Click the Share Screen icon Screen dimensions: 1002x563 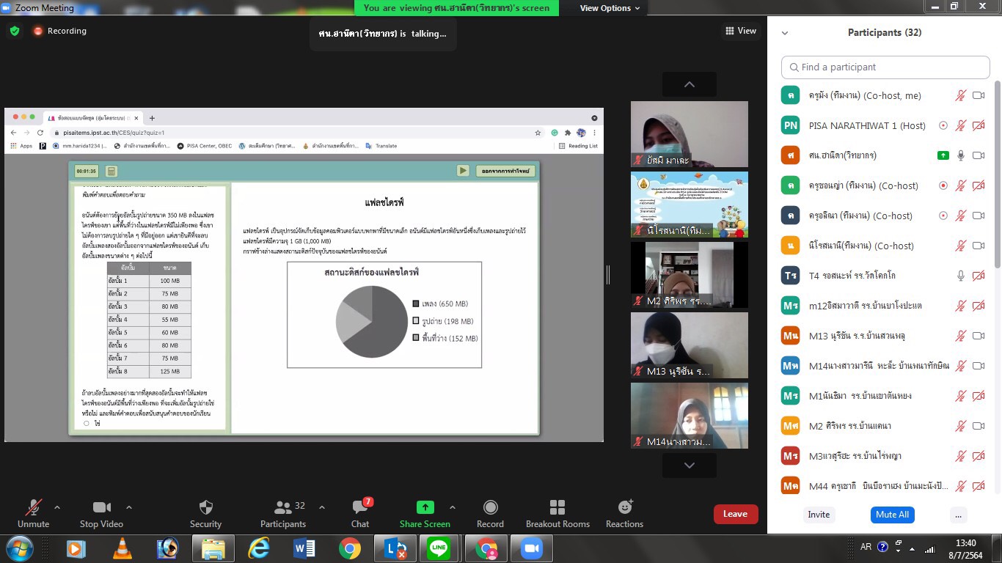(x=425, y=508)
